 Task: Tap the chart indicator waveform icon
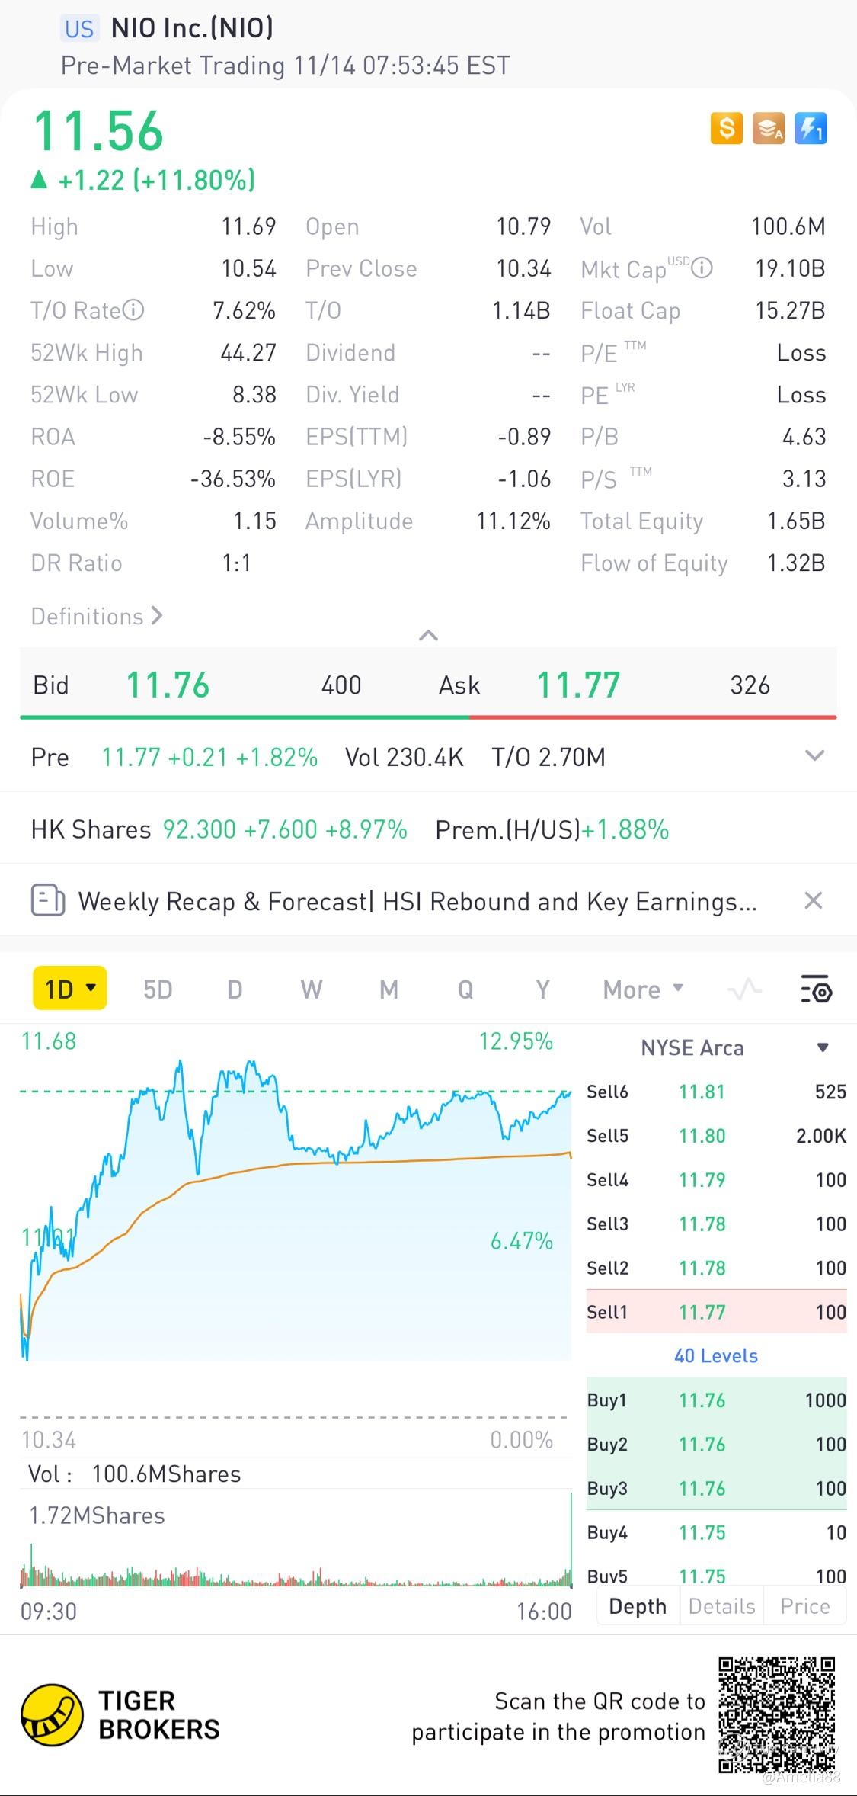[x=744, y=989]
